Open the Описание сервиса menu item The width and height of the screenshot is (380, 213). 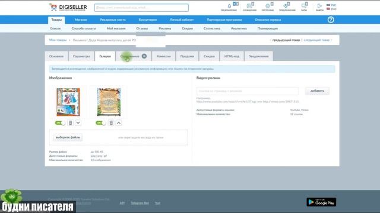pyautogui.click(x=268, y=20)
